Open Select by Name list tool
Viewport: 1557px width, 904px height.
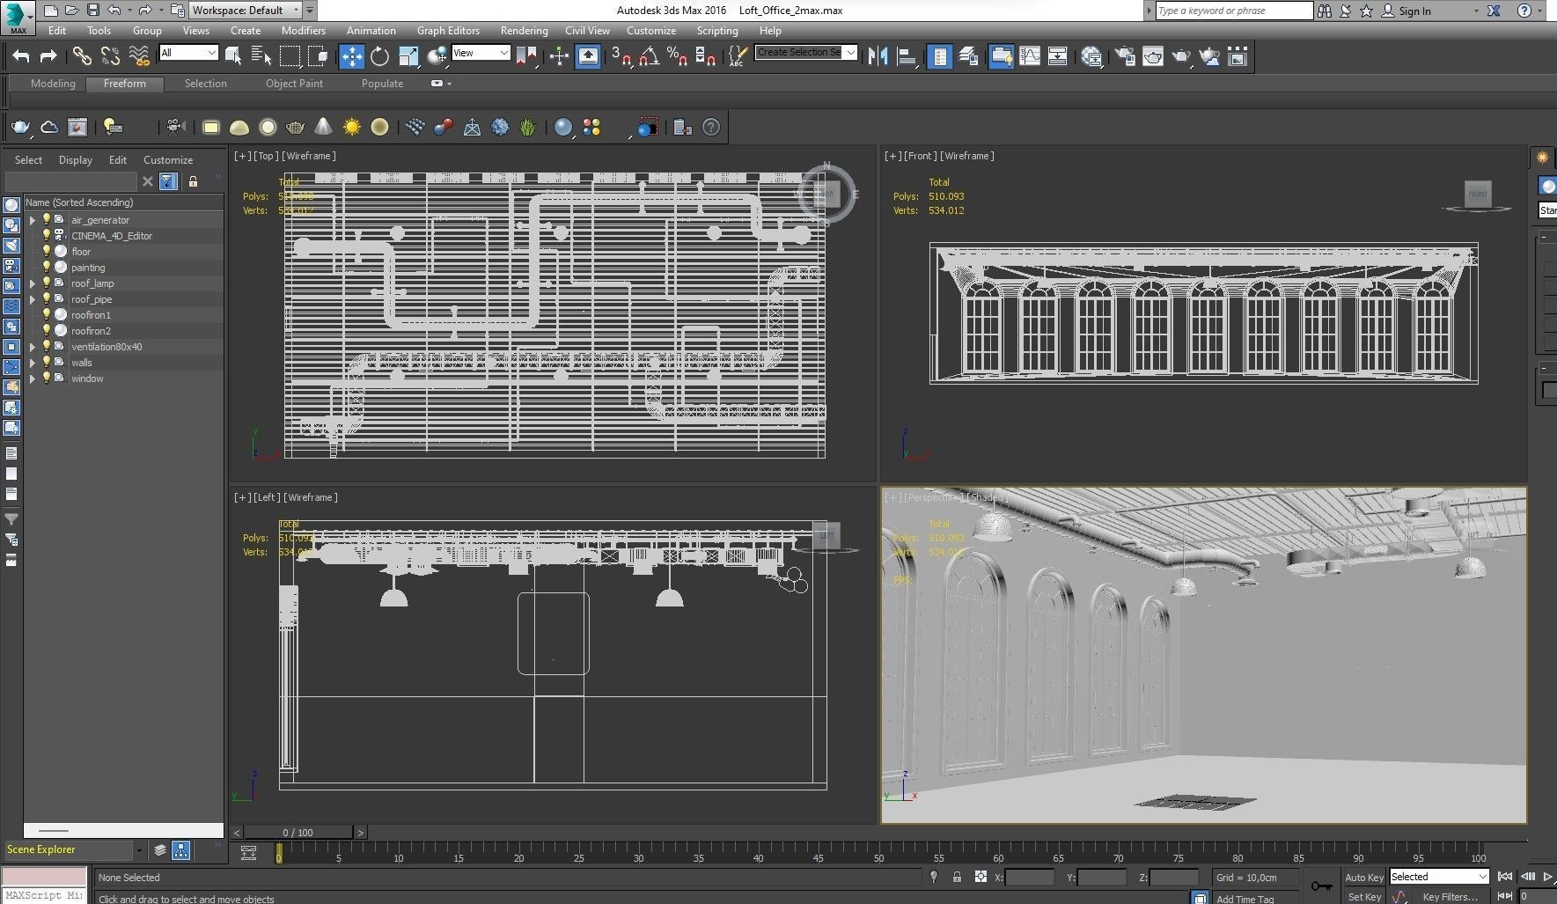point(261,56)
